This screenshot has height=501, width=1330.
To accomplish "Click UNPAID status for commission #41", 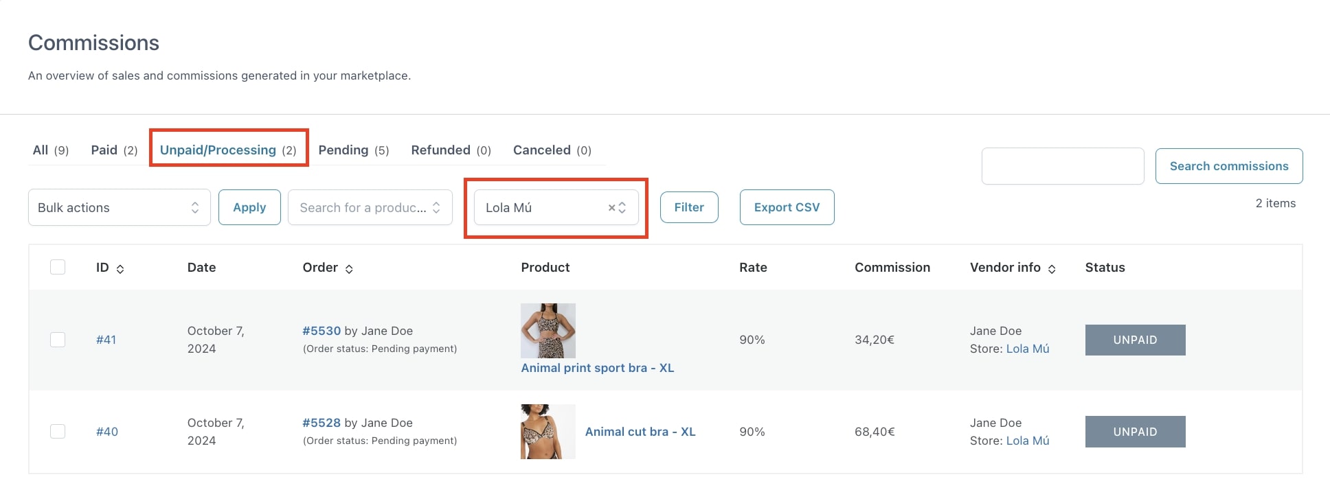I will tap(1136, 340).
